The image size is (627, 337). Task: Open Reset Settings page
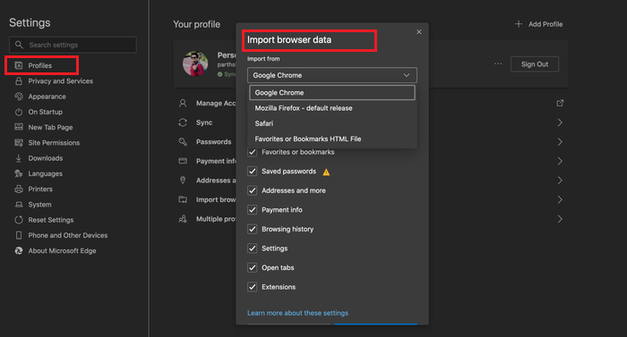(x=51, y=220)
